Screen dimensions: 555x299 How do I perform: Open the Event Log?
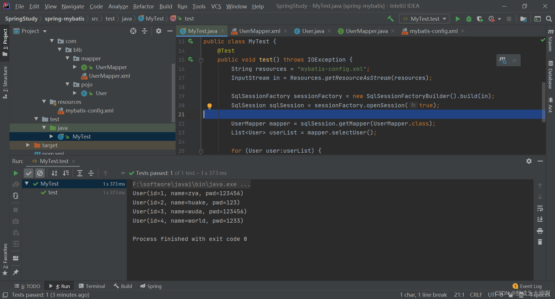click(x=527, y=286)
